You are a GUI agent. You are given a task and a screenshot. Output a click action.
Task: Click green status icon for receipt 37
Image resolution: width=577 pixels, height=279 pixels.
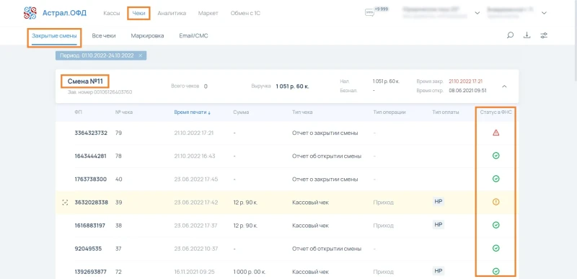pyautogui.click(x=495, y=248)
